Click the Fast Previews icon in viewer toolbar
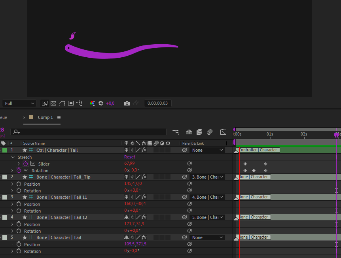This screenshot has height=258, width=341. (x=45, y=103)
